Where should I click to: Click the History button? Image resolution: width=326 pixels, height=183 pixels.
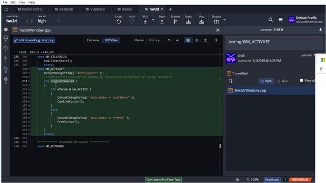coord(154,40)
